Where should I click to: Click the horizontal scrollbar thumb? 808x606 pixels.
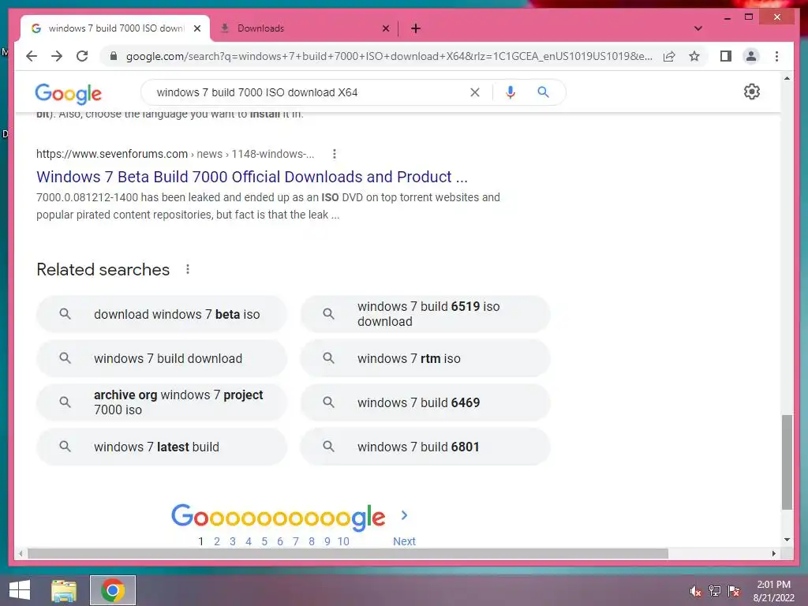[x=348, y=553]
